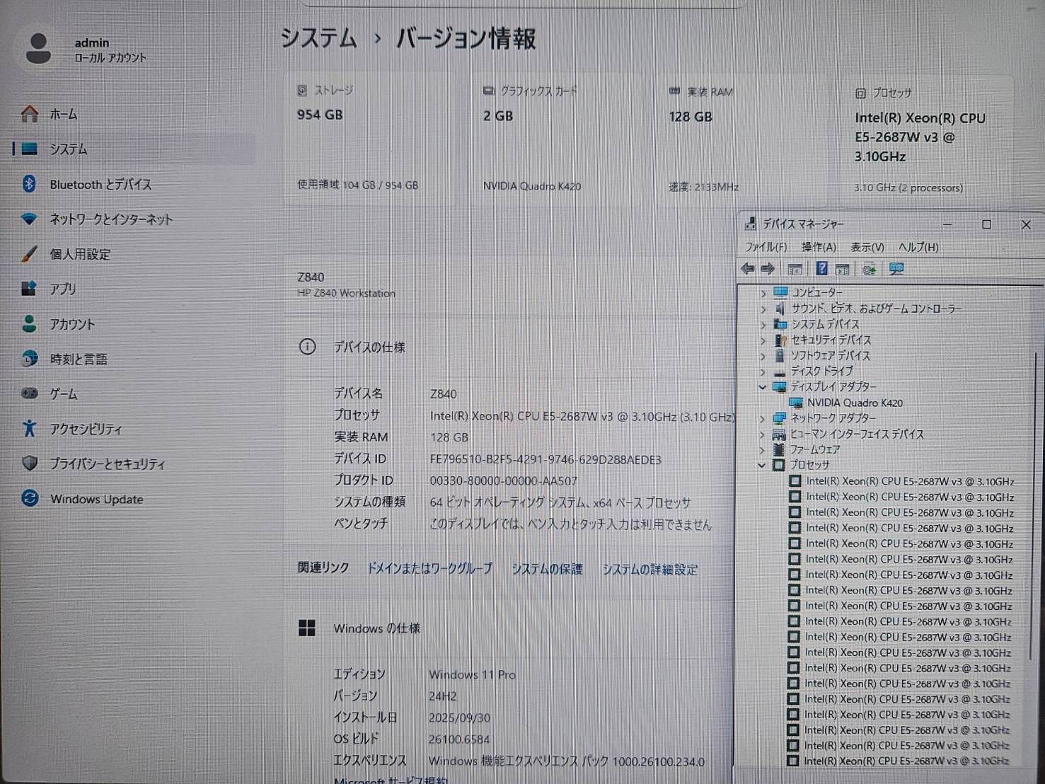1045x784 pixels.
Task: Open the 表示(V) menu in Device Manager
Action: [868, 247]
